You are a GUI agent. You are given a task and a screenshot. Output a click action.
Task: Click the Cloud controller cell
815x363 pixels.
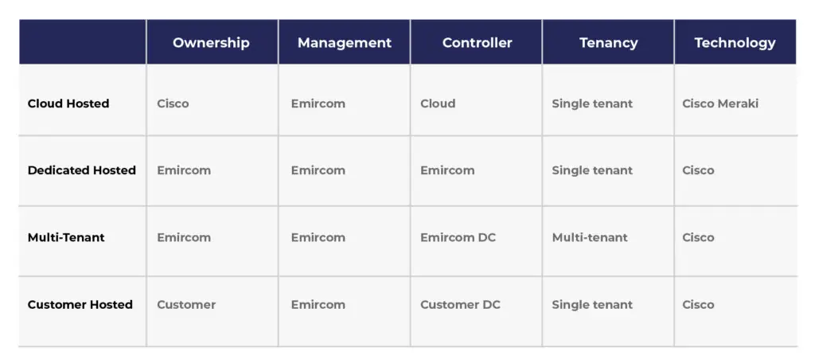click(x=438, y=103)
